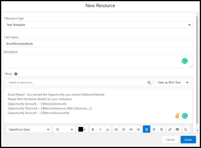The width and height of the screenshot is (201, 148).
Task: Click into the Description text area
Action: (x=98, y=61)
